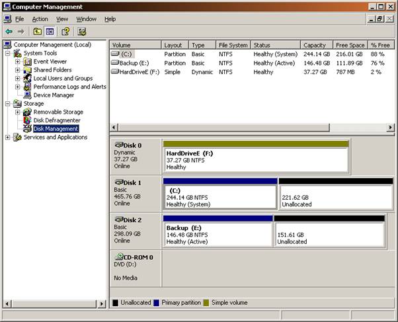Sort by the Free Space column header
398x322 pixels.
[350, 45]
